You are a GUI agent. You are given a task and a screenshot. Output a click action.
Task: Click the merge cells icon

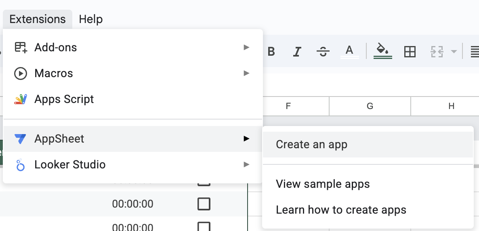pyautogui.click(x=437, y=52)
